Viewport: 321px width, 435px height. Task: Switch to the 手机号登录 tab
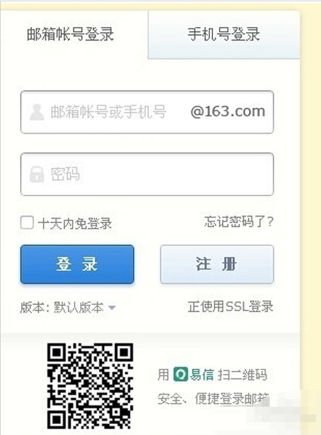[x=224, y=35]
